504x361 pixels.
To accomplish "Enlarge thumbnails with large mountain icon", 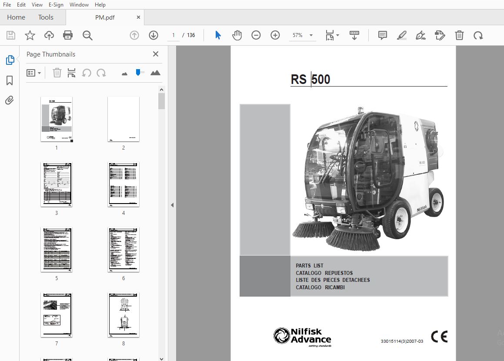I will (x=155, y=73).
